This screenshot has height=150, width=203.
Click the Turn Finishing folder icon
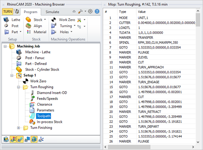(26, 128)
